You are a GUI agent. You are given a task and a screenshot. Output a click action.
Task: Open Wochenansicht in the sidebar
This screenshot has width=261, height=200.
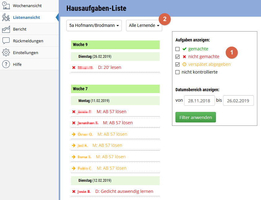[29, 6]
